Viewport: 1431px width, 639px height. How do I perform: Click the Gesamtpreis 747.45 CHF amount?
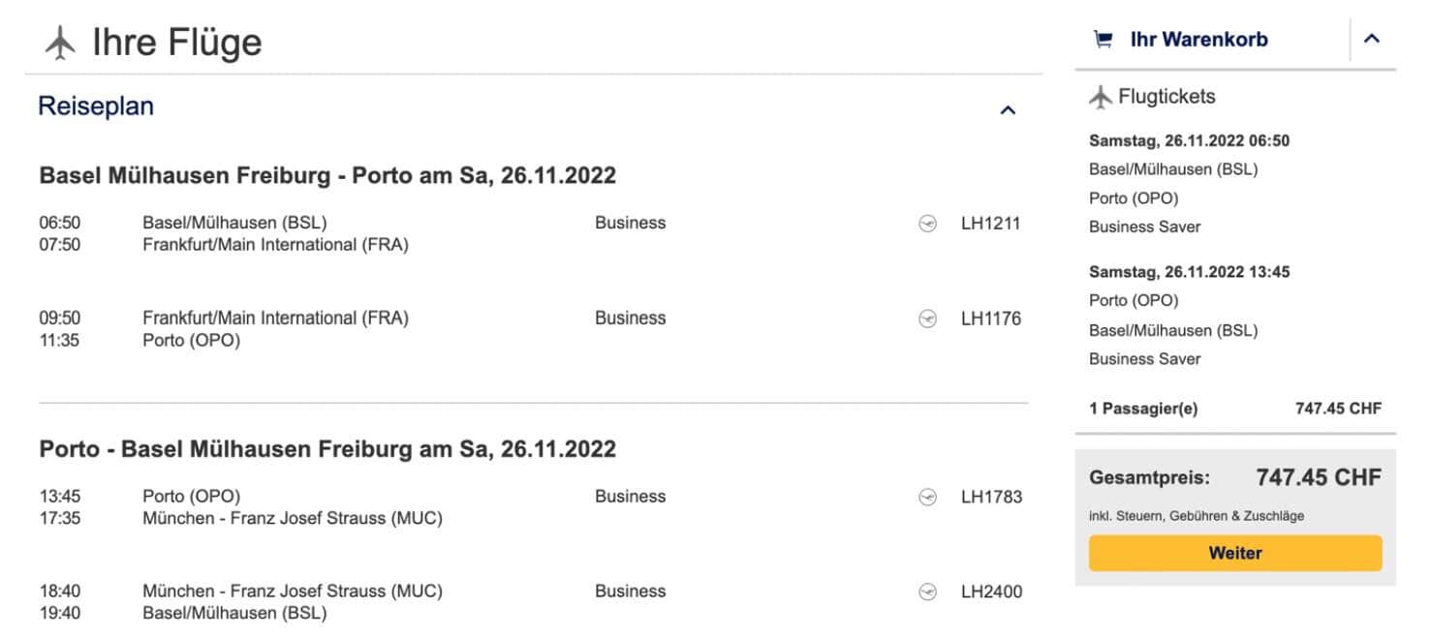(1319, 477)
